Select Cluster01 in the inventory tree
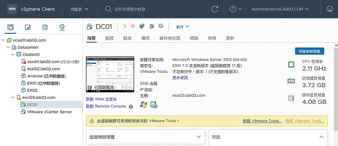The image size is (338, 146). (x=31, y=54)
